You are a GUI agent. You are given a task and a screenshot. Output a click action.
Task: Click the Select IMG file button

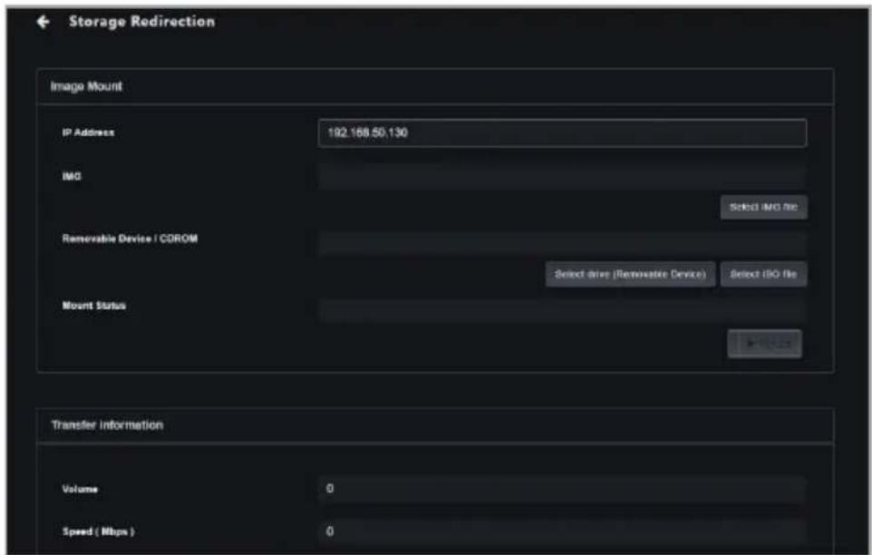763,207
